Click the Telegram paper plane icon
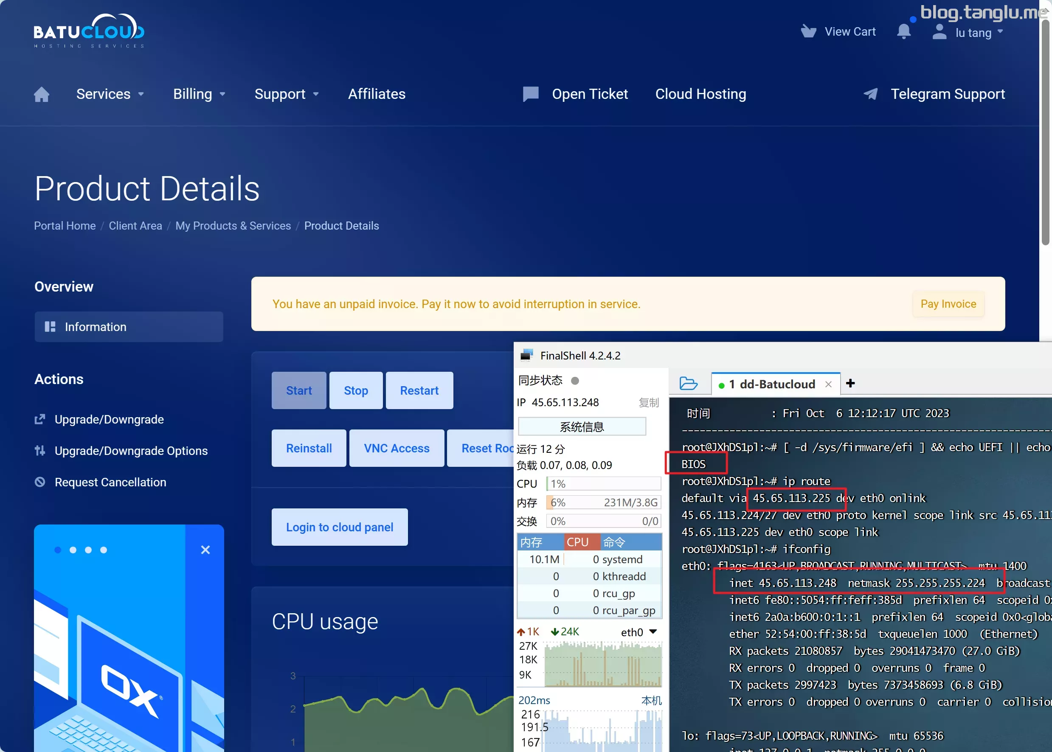The image size is (1052, 752). [x=870, y=94]
